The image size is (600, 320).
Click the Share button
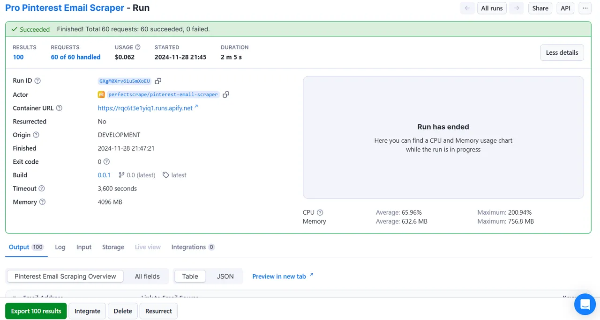(540, 8)
